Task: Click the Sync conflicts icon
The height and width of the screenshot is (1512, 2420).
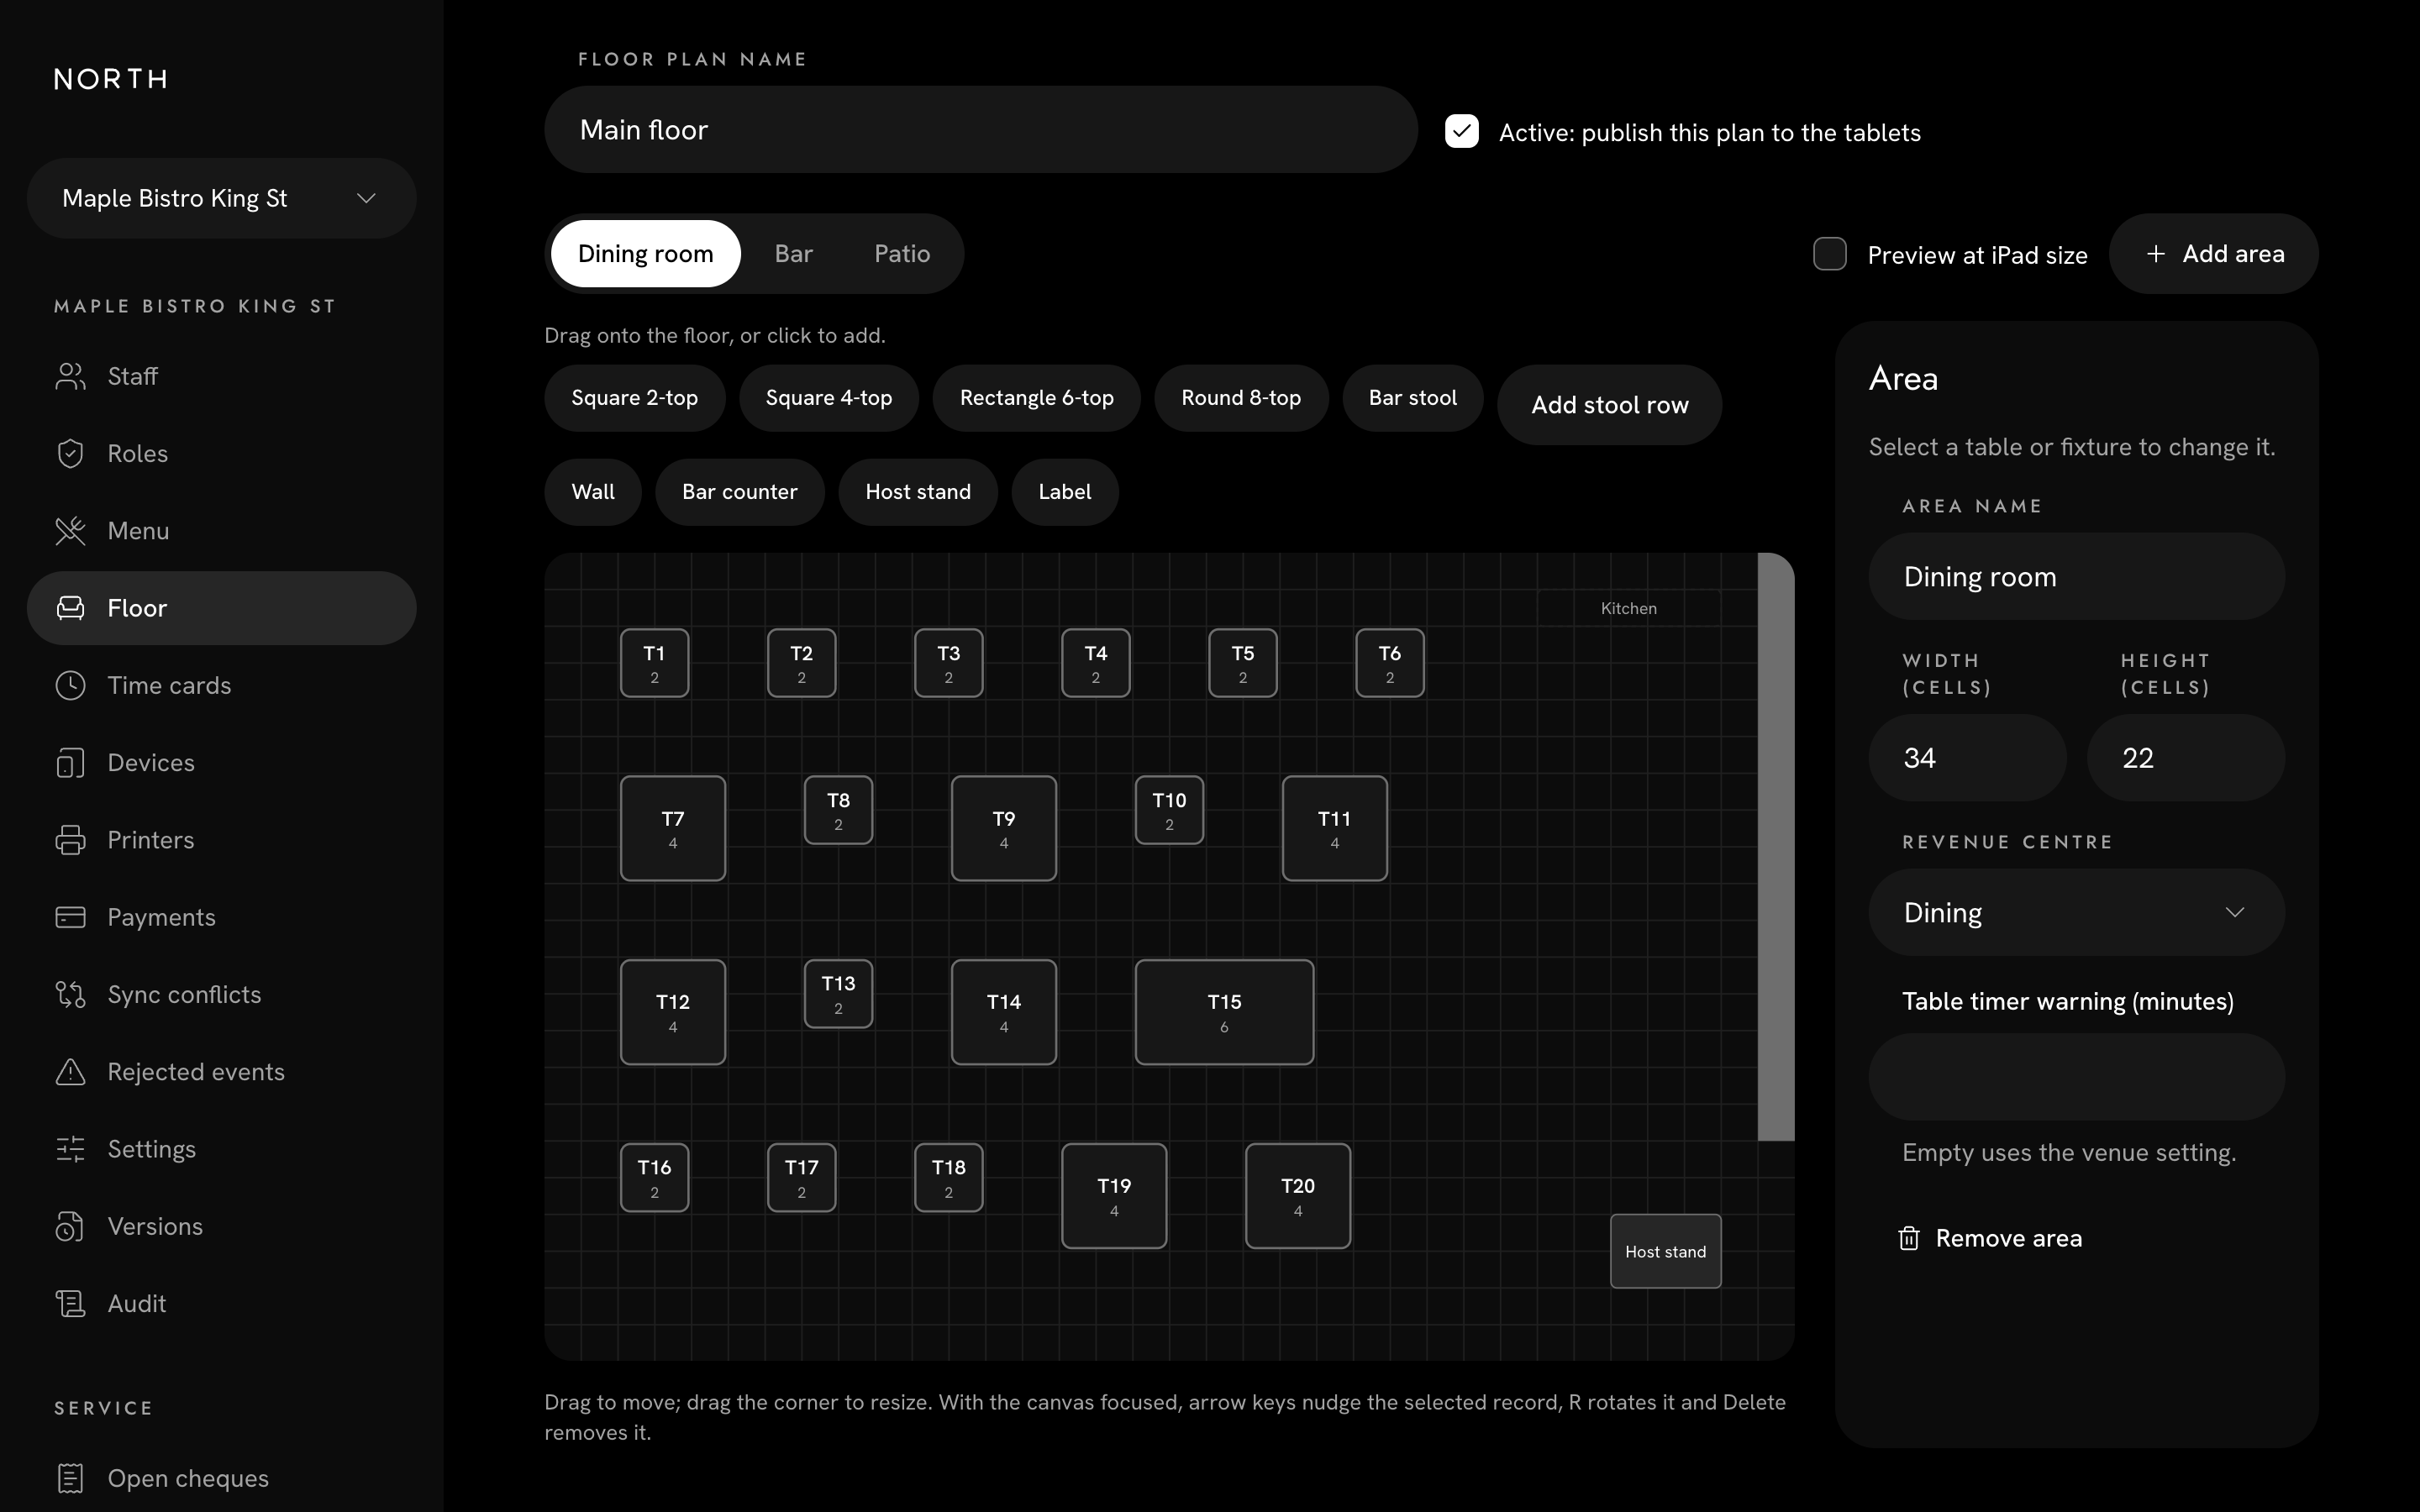Action: (x=70, y=994)
